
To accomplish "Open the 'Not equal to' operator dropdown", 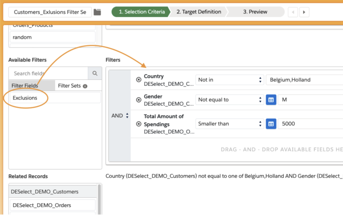I will pyautogui.click(x=229, y=100).
